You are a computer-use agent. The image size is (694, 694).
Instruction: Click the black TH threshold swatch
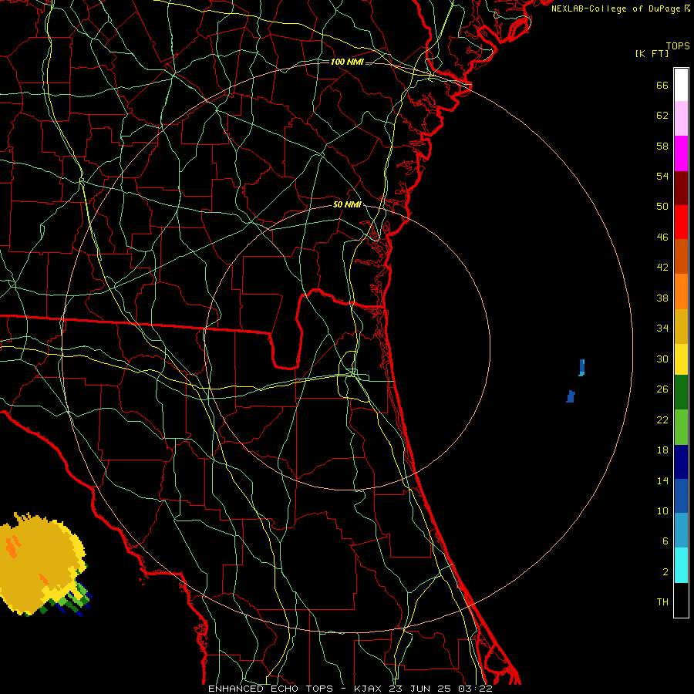pyautogui.click(x=681, y=599)
